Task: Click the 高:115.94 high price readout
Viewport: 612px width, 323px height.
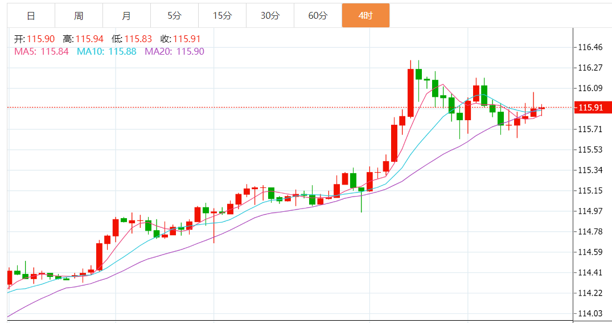Action: point(83,39)
